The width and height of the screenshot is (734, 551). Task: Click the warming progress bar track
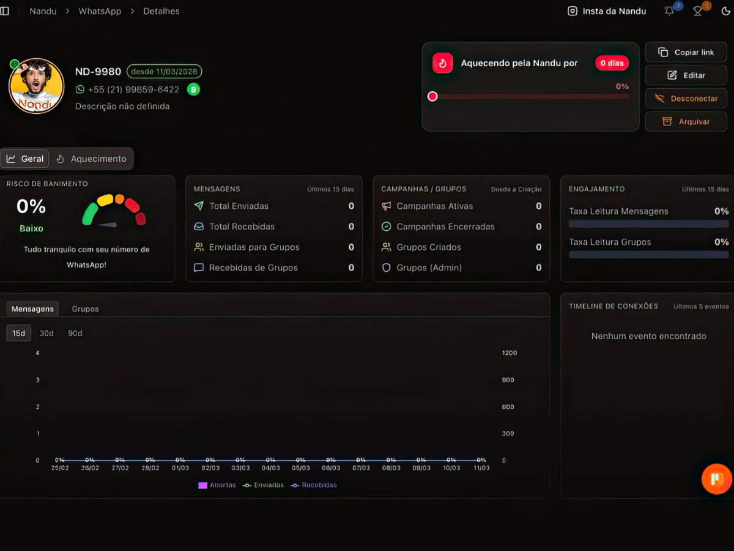click(x=530, y=96)
